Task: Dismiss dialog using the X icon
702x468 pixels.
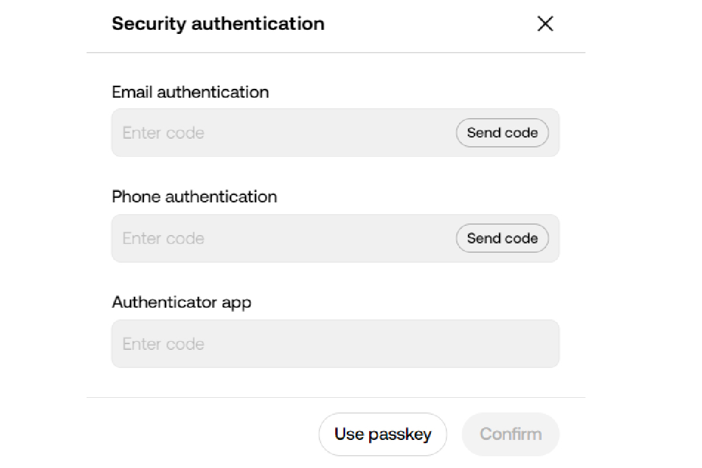Action: pyautogui.click(x=545, y=24)
